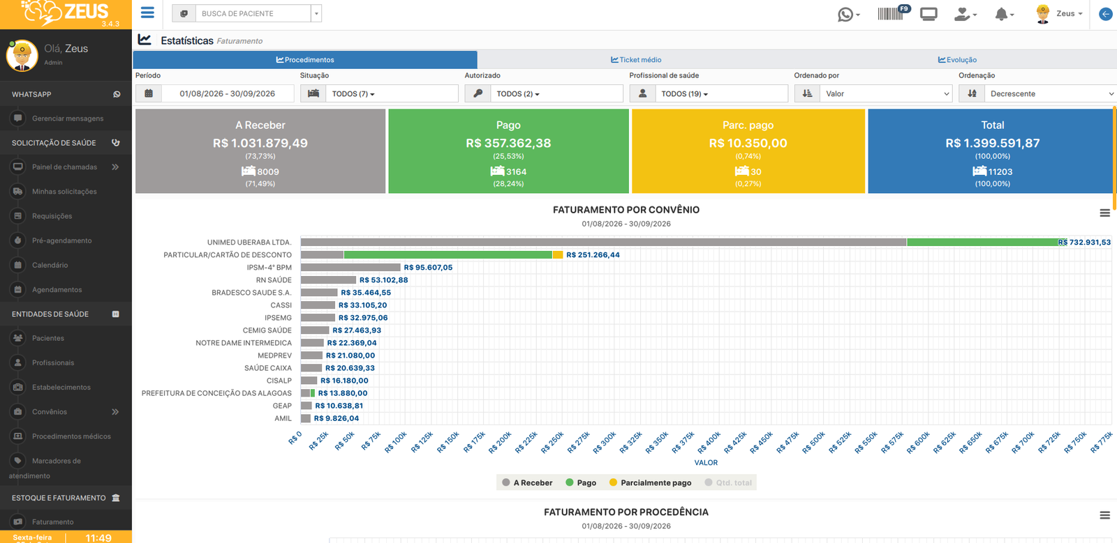Click the blue back arrow icon
The width and height of the screenshot is (1117, 543).
1106,14
